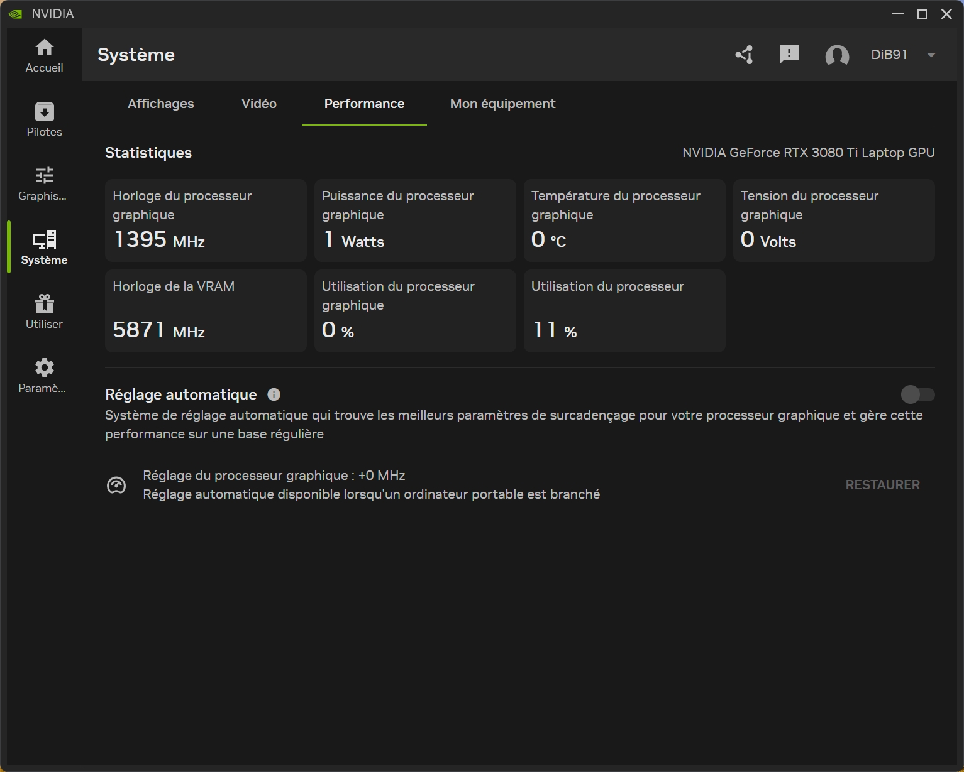
Task: Expand the DiB91 account dropdown arrow
Action: [x=931, y=55]
